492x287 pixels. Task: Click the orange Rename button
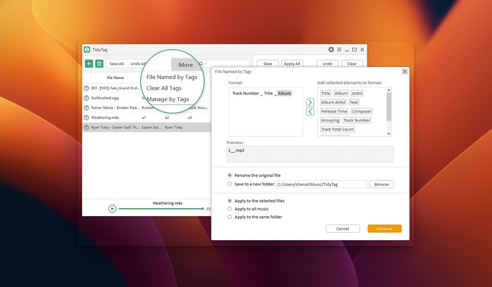click(384, 229)
